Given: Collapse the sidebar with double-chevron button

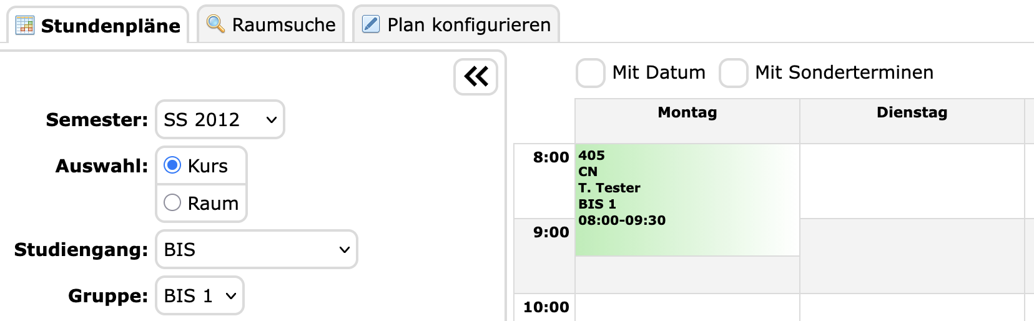Looking at the screenshot, I should [x=476, y=77].
